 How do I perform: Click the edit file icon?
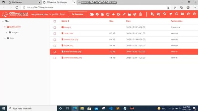click(x=108, y=14)
